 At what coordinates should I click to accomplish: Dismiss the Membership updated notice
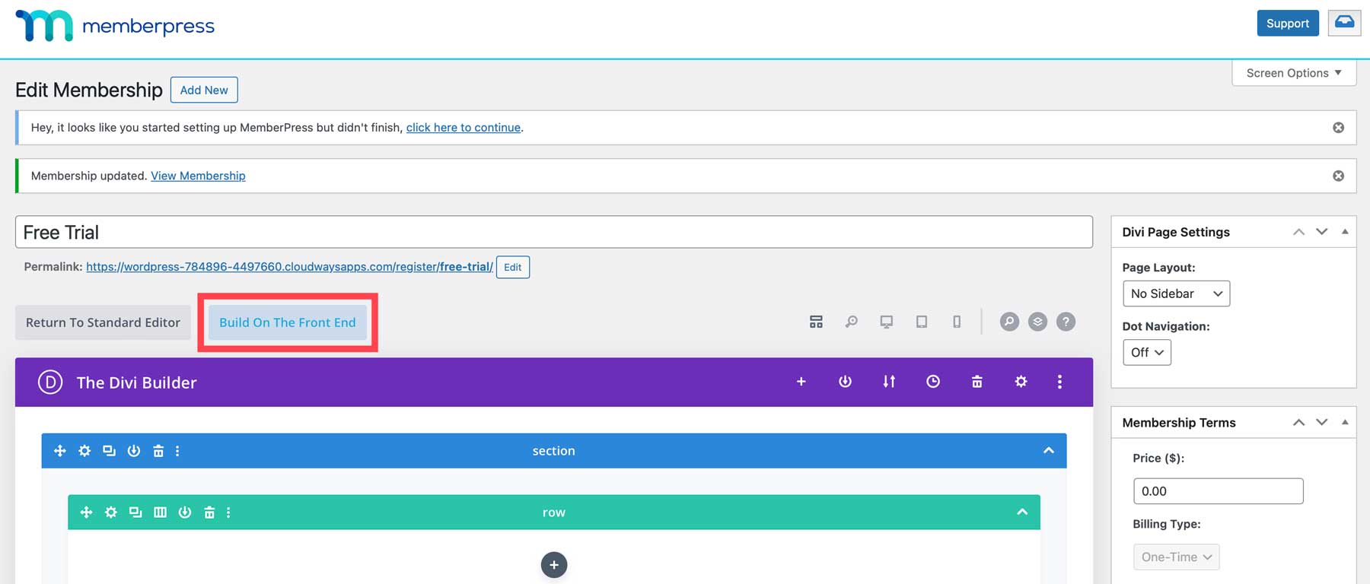pyautogui.click(x=1338, y=176)
